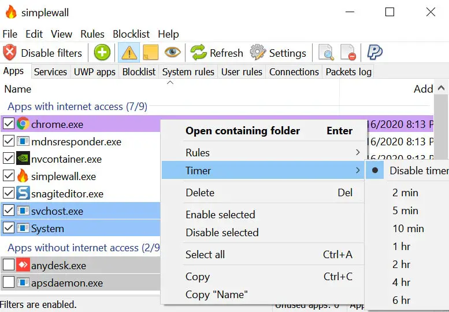This screenshot has height=312, width=449.
Task: Click the green Refresh arrows icon
Action: pos(198,53)
